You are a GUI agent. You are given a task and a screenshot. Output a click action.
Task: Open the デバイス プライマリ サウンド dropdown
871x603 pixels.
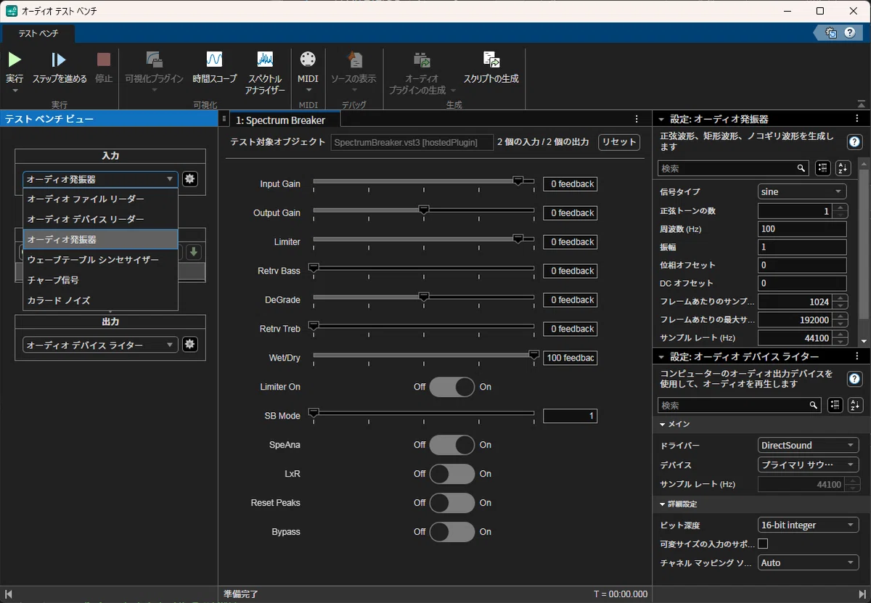808,464
